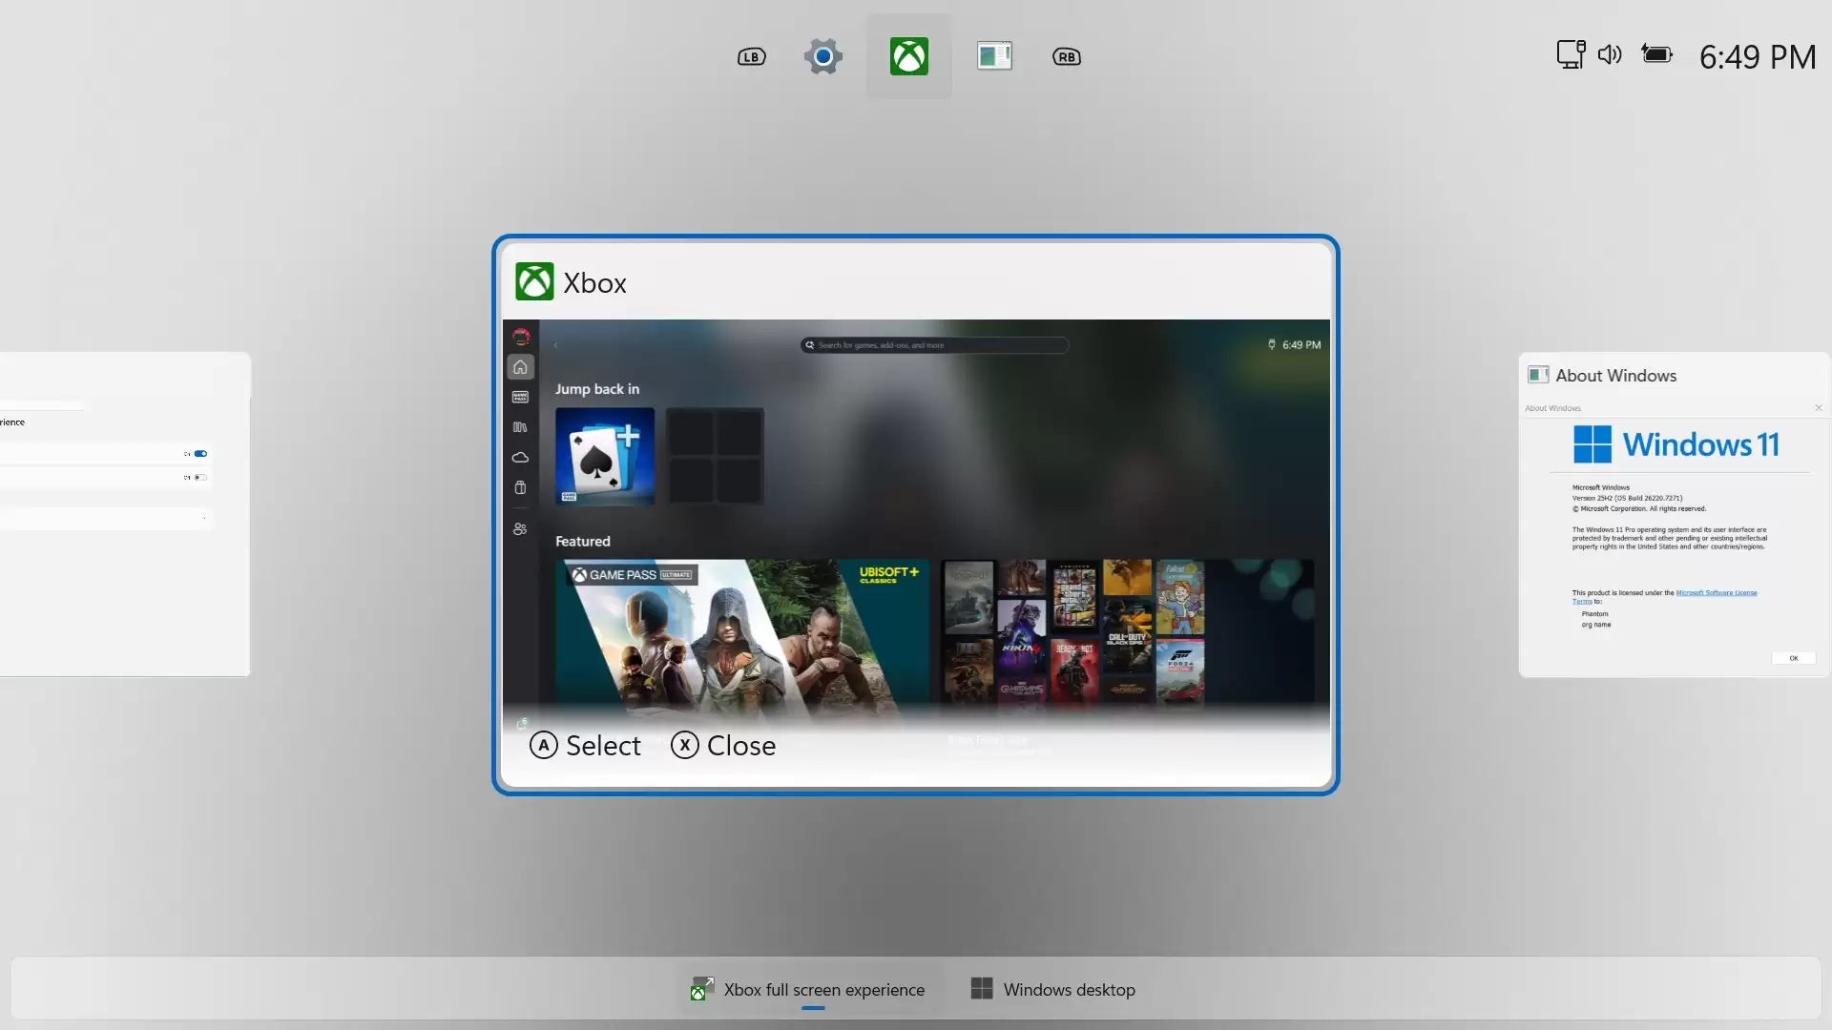
Task: Expand the dropdown in the left settings panel
Action: (205, 517)
